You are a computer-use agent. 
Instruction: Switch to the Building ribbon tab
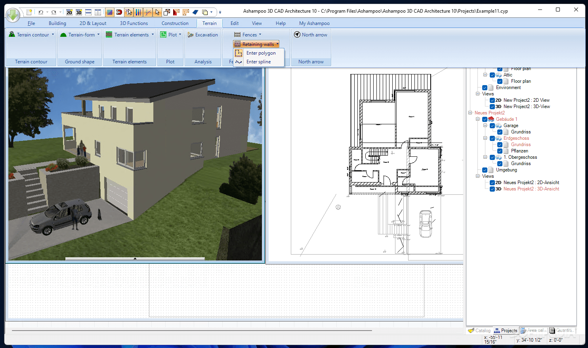57,23
